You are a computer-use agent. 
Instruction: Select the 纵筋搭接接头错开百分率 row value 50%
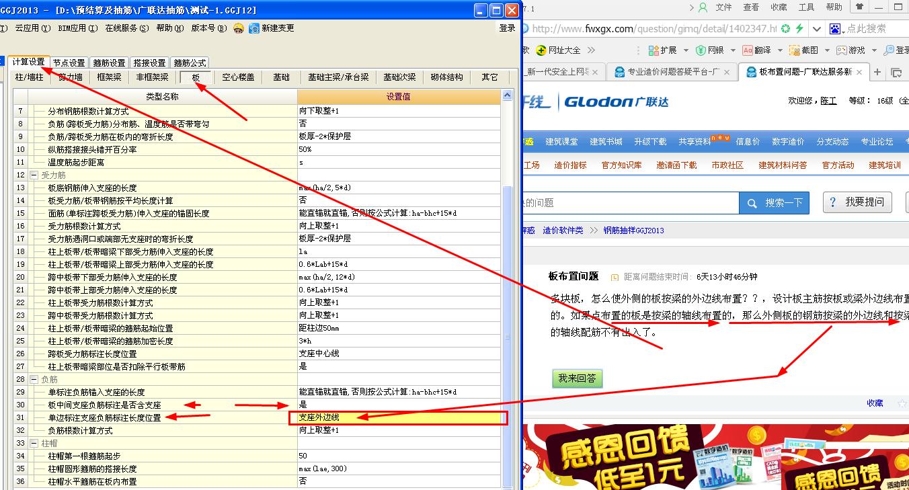pos(399,149)
